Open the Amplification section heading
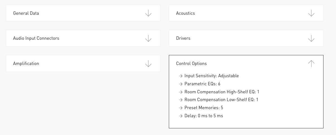This screenshot has height=135, width=336. (26, 64)
